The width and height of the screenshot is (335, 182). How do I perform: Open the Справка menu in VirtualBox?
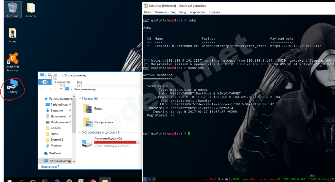[x=214, y=12]
